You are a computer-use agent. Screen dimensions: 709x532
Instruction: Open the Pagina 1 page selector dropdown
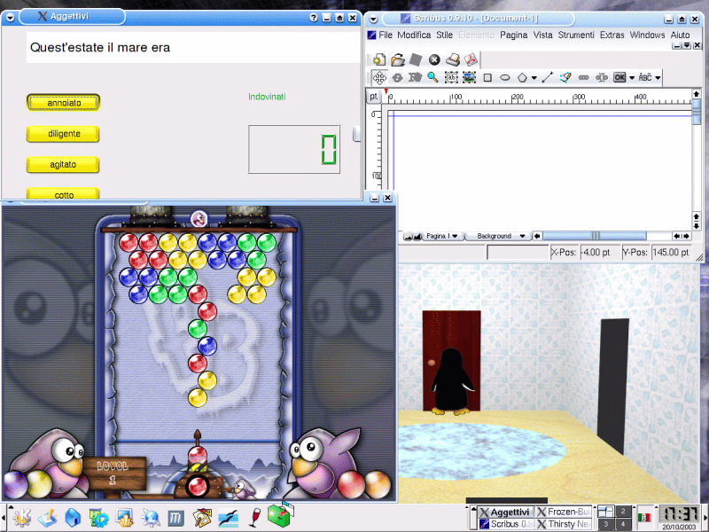pos(441,236)
